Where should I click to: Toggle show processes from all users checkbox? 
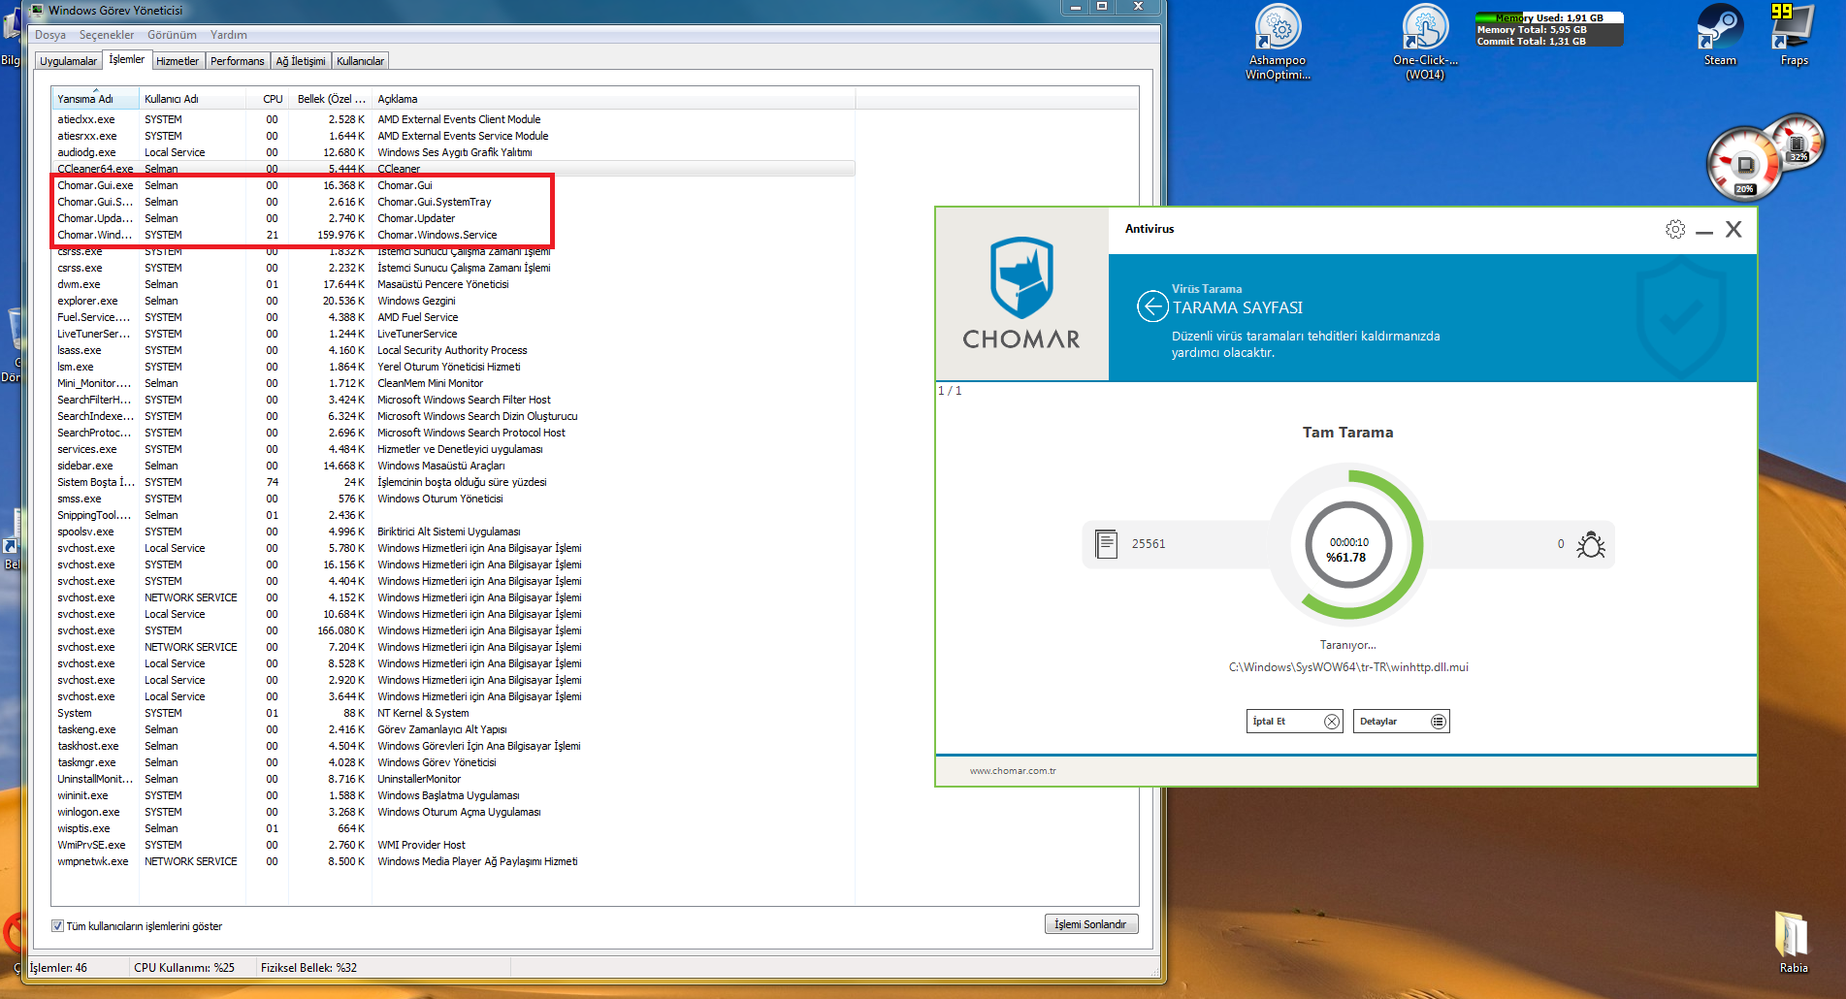pyautogui.click(x=57, y=926)
